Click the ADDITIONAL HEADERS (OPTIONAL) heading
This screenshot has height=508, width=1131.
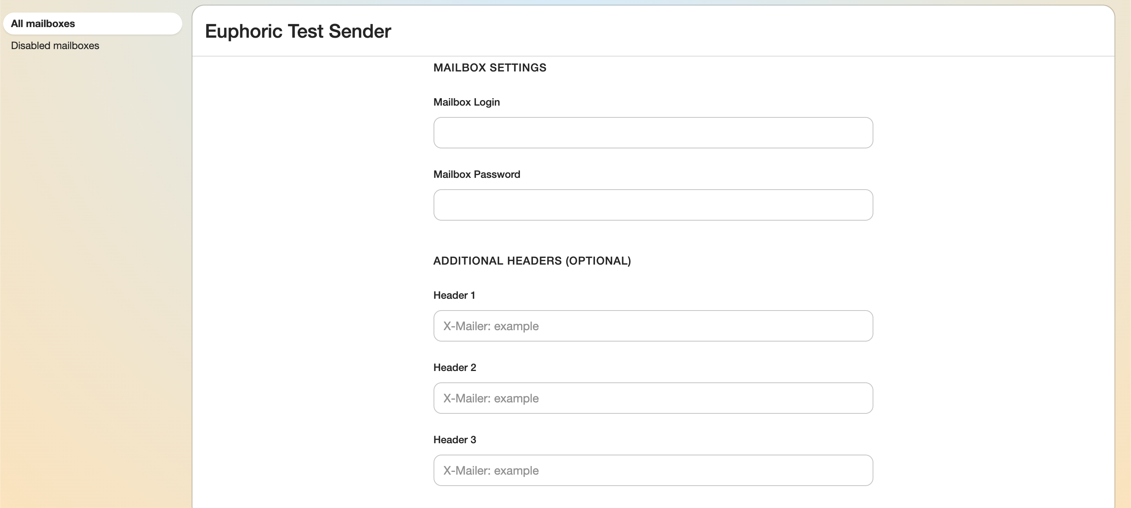point(532,261)
